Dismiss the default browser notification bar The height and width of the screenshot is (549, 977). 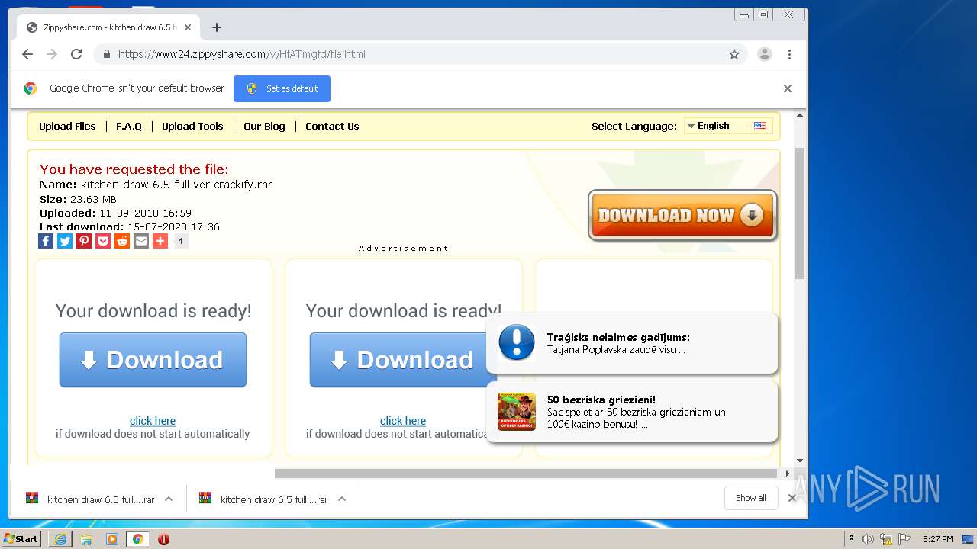coord(788,88)
